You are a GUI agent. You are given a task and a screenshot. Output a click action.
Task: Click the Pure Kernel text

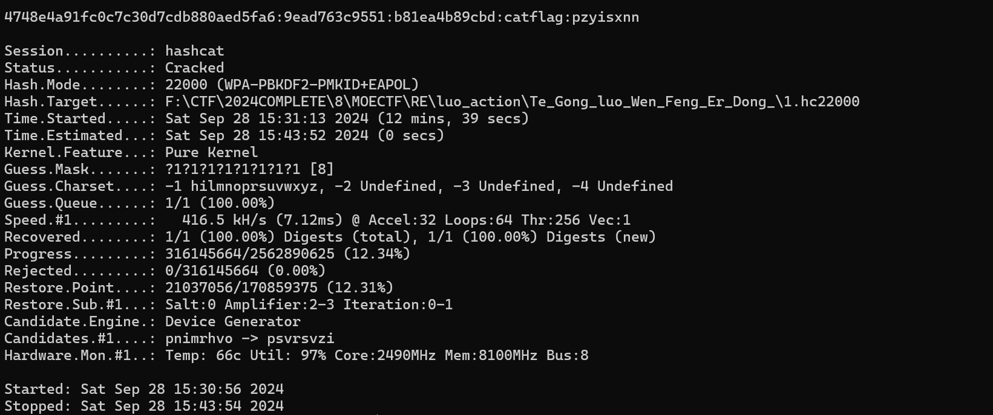(211, 153)
